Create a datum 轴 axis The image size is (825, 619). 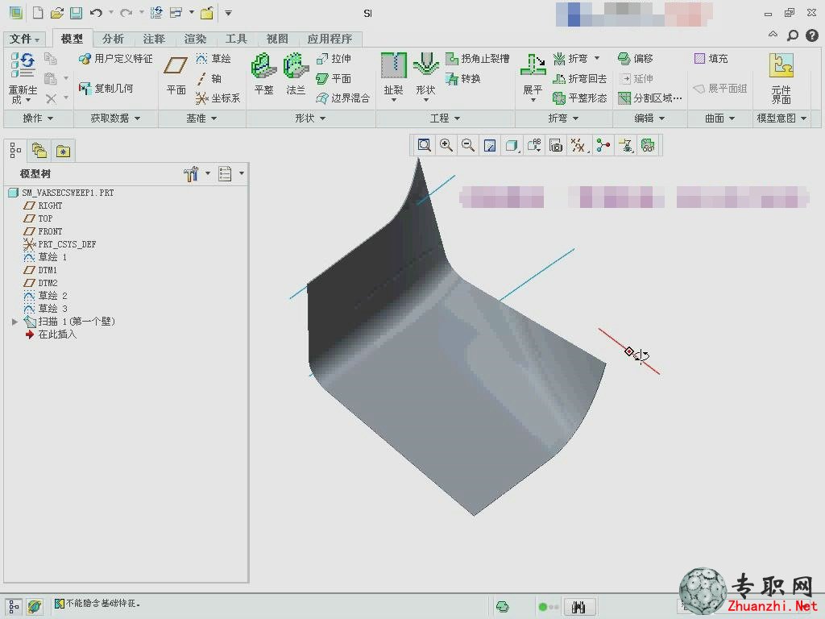tap(209, 78)
